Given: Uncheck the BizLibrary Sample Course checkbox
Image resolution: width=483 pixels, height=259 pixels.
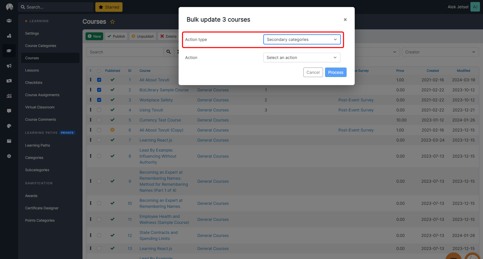Looking at the screenshot, I should (99, 90).
